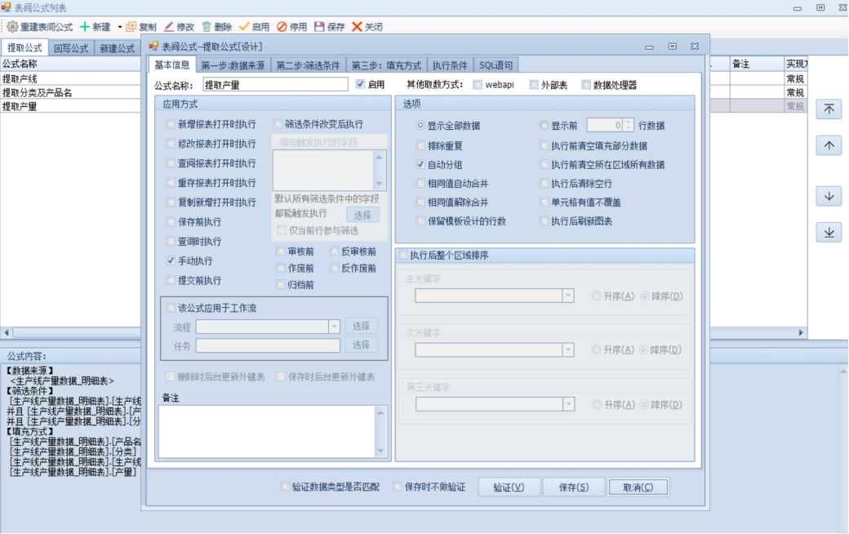Screen dimensions: 849x534
Task: Click the 保存 floppy disk icon
Action: click(319, 27)
